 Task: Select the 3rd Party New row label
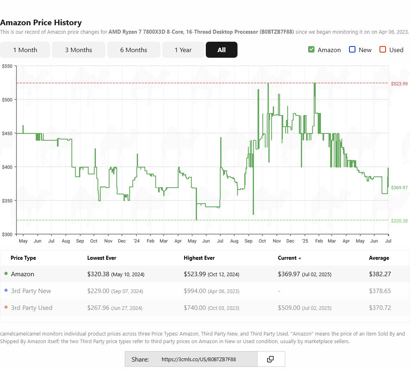[31, 291]
